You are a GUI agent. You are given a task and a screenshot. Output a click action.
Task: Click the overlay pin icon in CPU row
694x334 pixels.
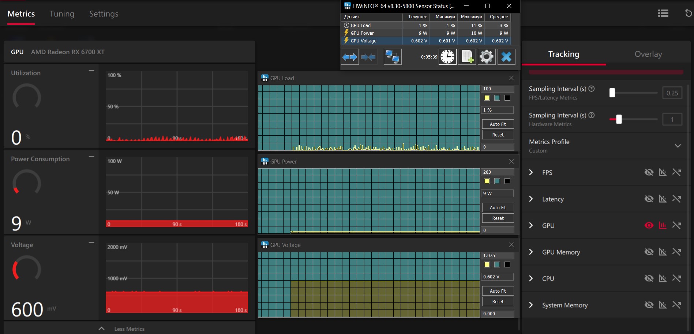point(677,278)
